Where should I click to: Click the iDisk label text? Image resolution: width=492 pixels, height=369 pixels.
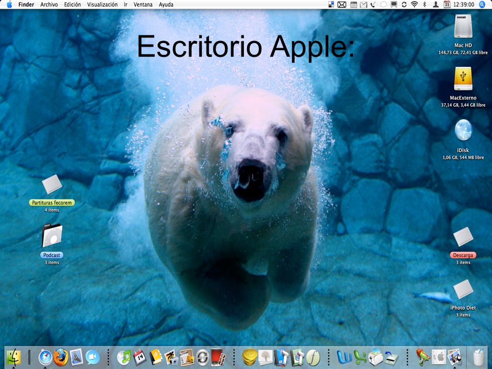coord(463,150)
